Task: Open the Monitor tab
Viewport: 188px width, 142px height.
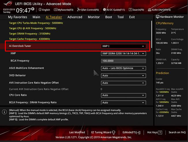Action: point(94,17)
